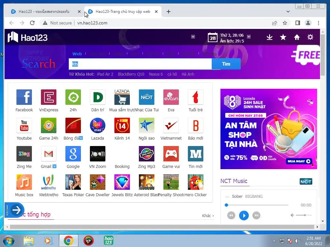Expand the date dropdown arrow

tap(249, 37)
